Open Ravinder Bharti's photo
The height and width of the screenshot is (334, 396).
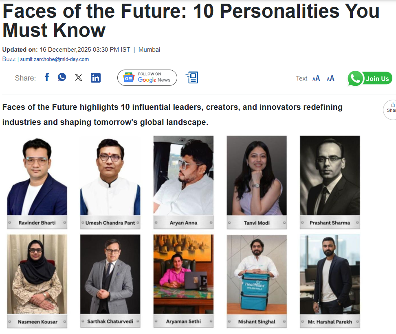click(x=37, y=176)
